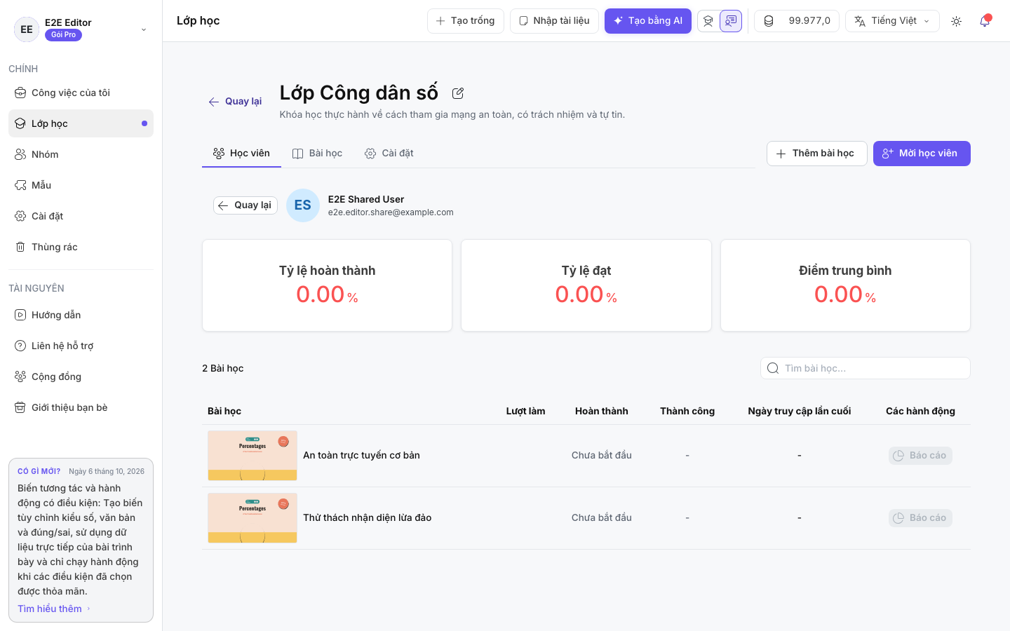Click the e2e.editor.share@example.com email
The image size is (1010, 631).
point(391,212)
